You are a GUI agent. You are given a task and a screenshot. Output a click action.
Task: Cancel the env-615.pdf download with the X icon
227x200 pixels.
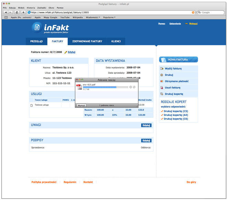point(131,87)
